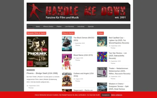Open the Two Star Review album cover

tap(102, 57)
